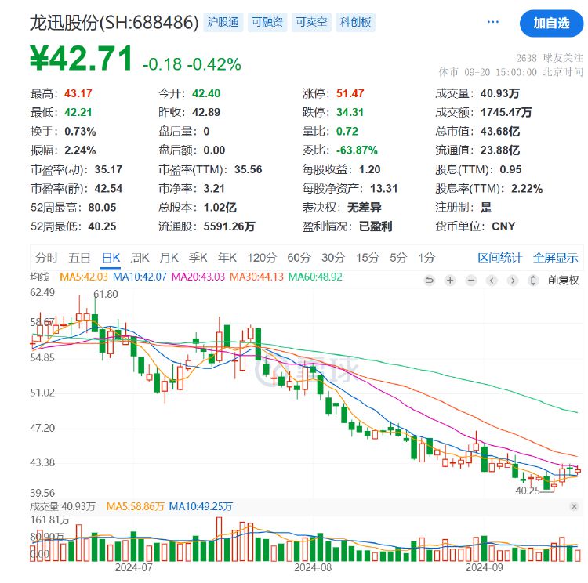Click the 委比 value -63.87%
Screen dimensions: 588x583
(357, 150)
